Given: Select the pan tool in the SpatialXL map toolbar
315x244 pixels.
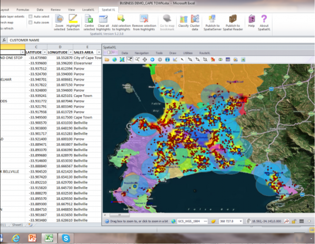Looking at the screenshot, I should pos(144,59).
